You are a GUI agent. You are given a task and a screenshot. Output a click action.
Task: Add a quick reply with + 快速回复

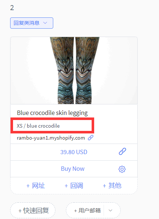tap(33, 211)
